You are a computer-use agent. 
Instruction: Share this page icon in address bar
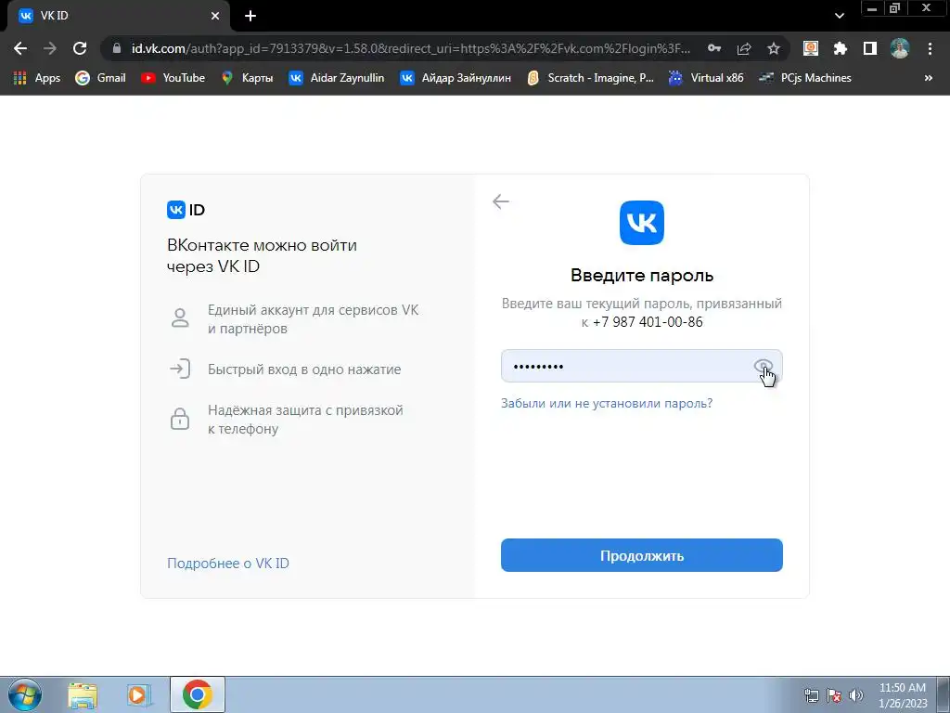[x=744, y=48]
